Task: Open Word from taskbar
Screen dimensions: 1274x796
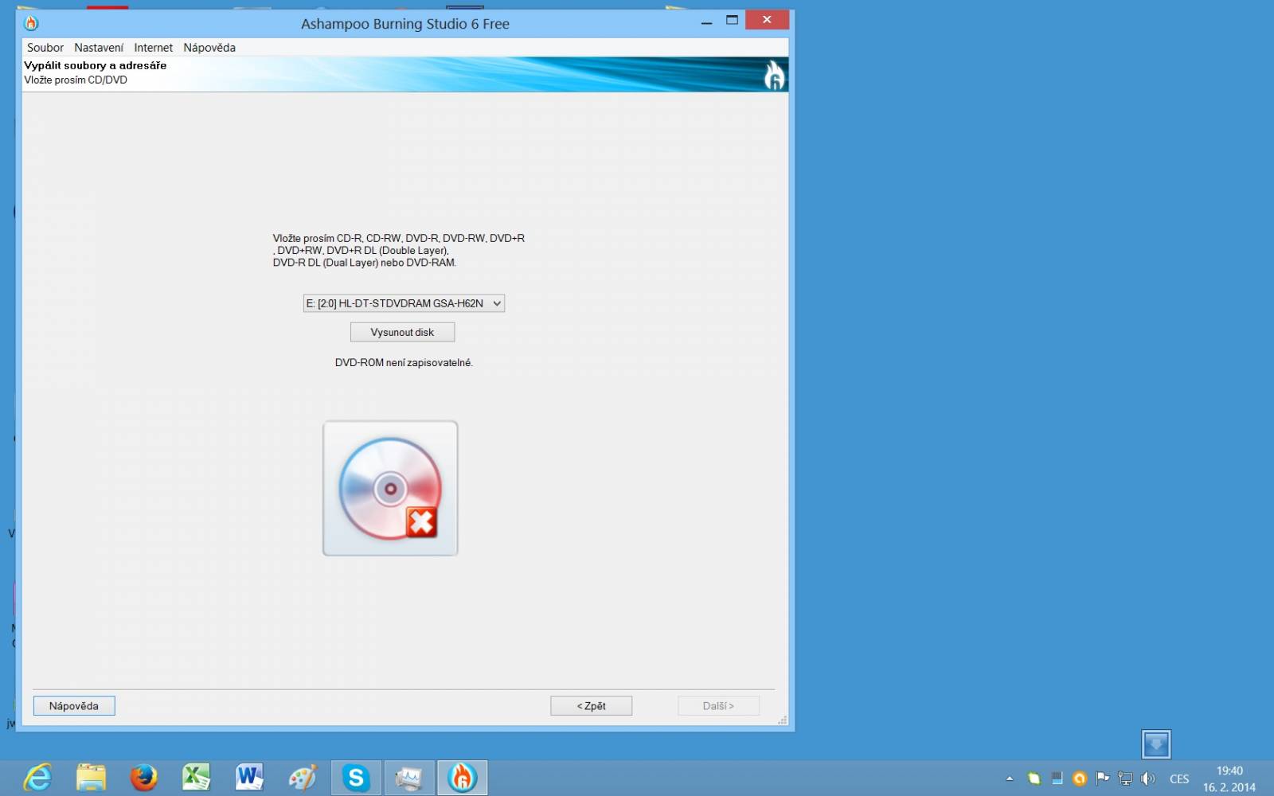Action: (249, 778)
